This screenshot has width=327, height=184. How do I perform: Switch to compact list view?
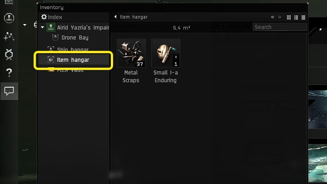click(303, 18)
